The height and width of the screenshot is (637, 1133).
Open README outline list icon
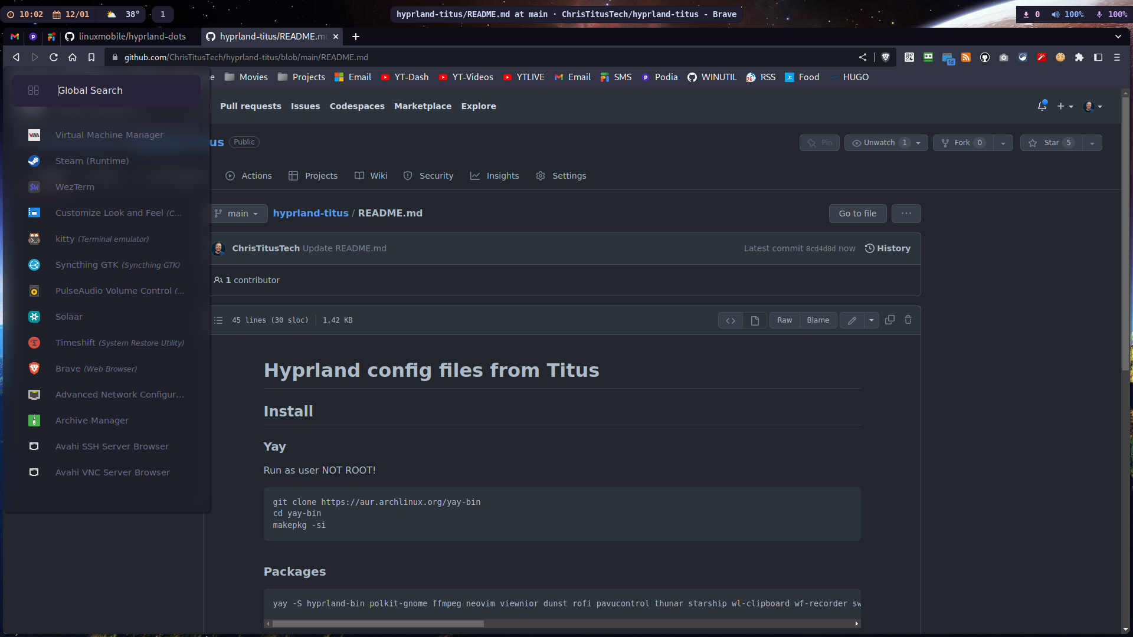218,320
